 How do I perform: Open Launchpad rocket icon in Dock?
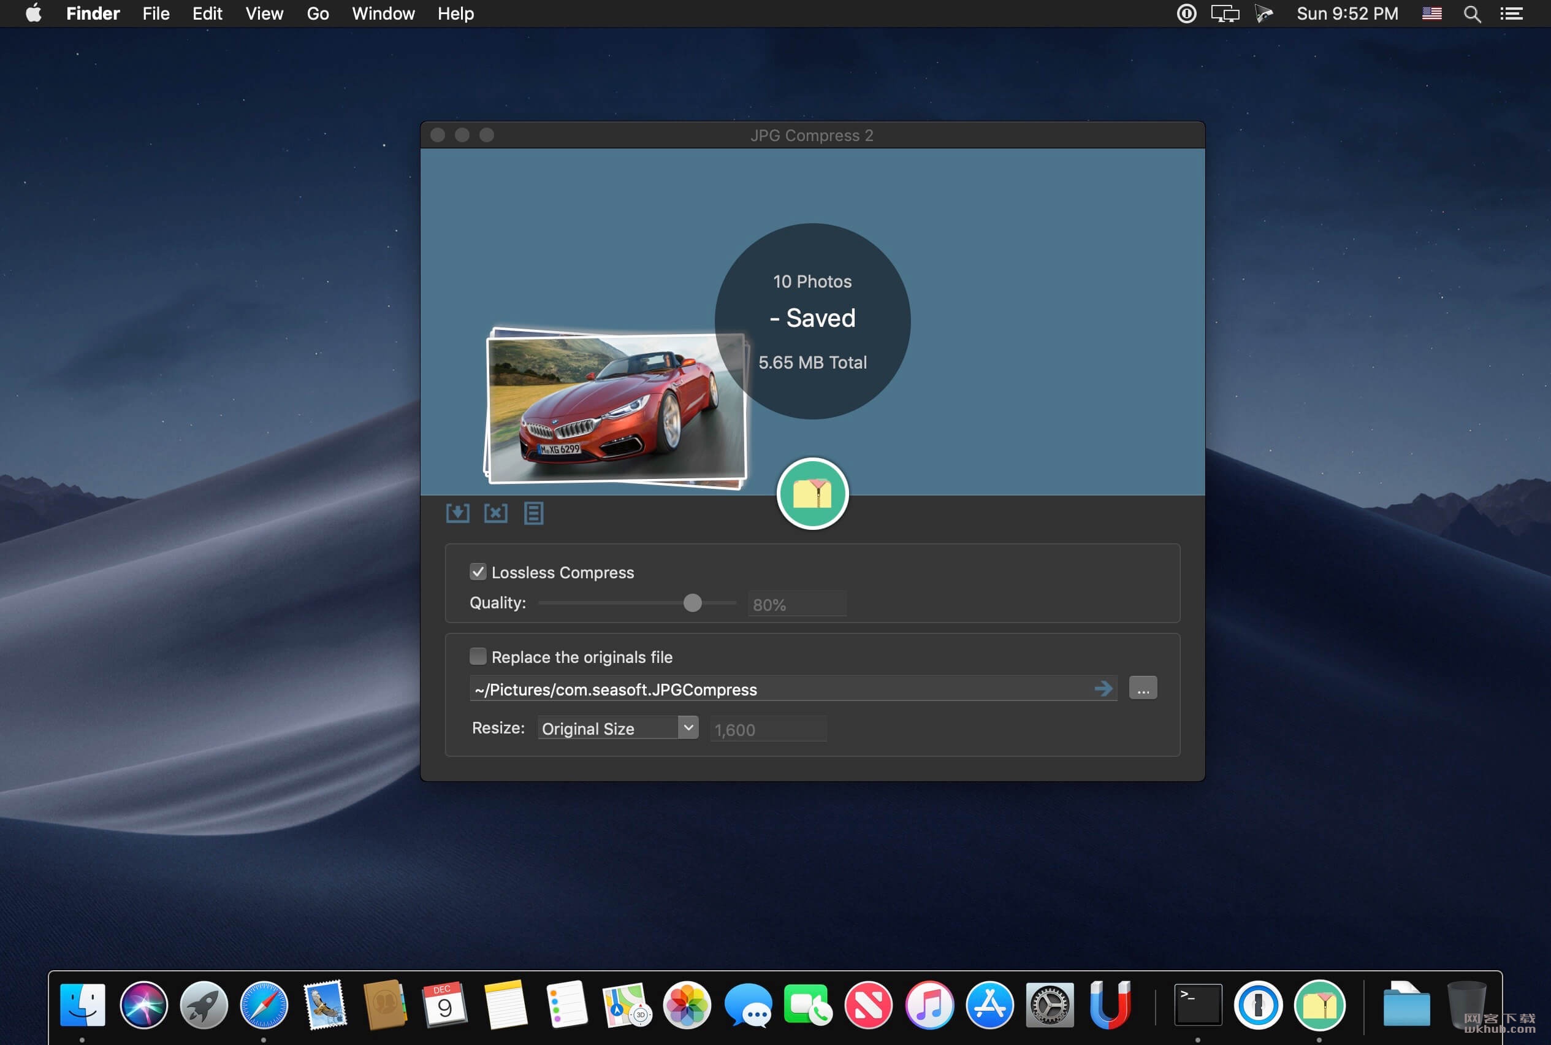(204, 1005)
